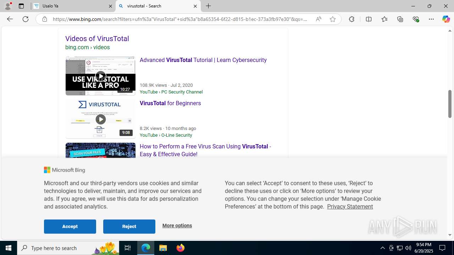The image size is (454, 255).
Task: Play the Use VirusTotal Like a Pro thumbnail
Action: (x=100, y=76)
